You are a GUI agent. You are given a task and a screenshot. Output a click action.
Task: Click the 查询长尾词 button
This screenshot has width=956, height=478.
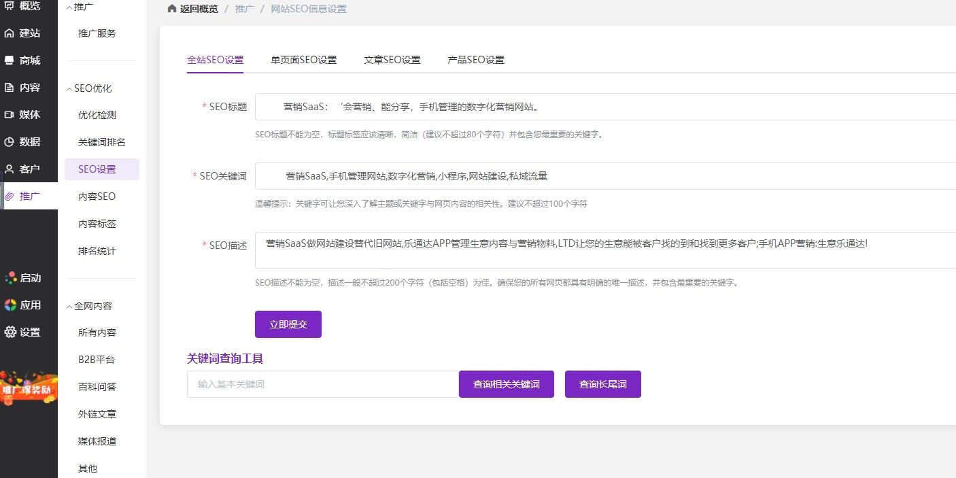(602, 384)
